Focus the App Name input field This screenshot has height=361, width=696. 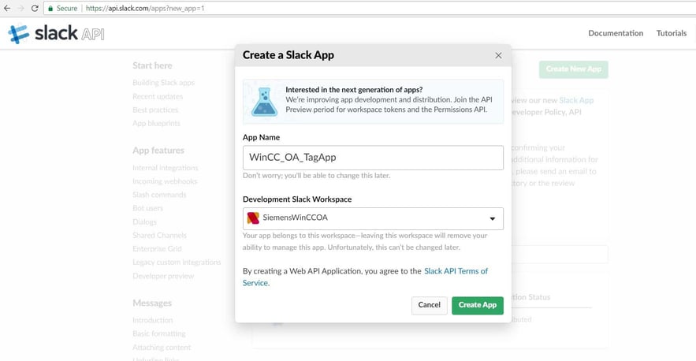coord(373,158)
